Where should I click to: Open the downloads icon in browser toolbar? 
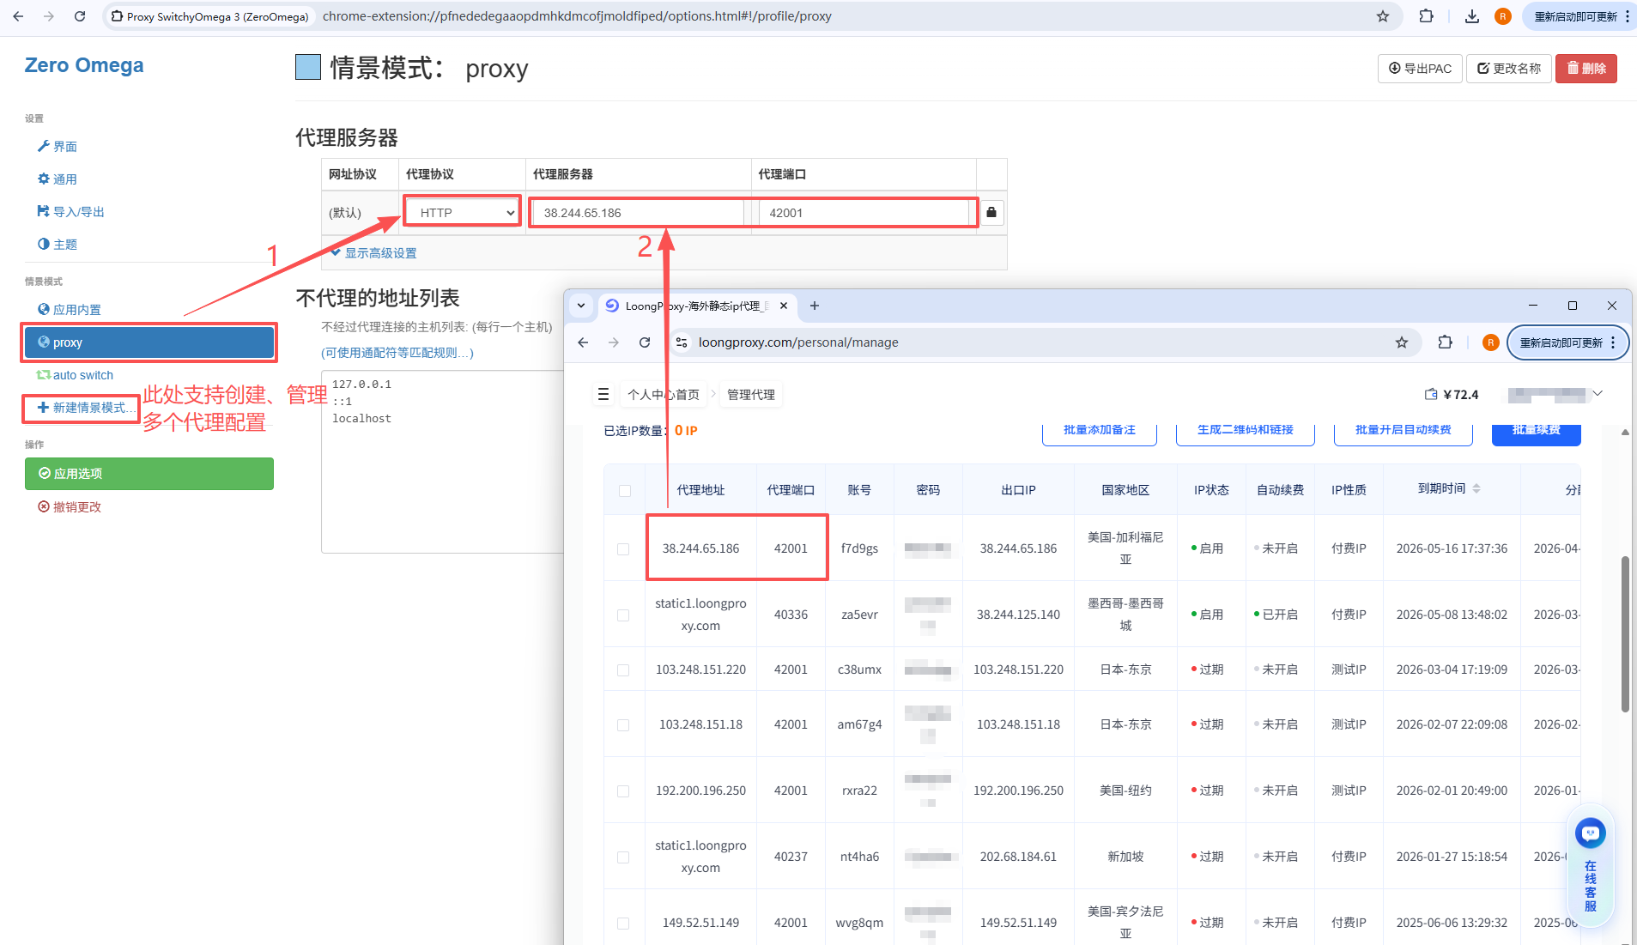[1471, 16]
